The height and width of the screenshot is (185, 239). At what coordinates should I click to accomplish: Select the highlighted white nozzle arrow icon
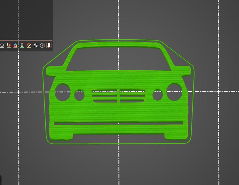tap(49, 45)
